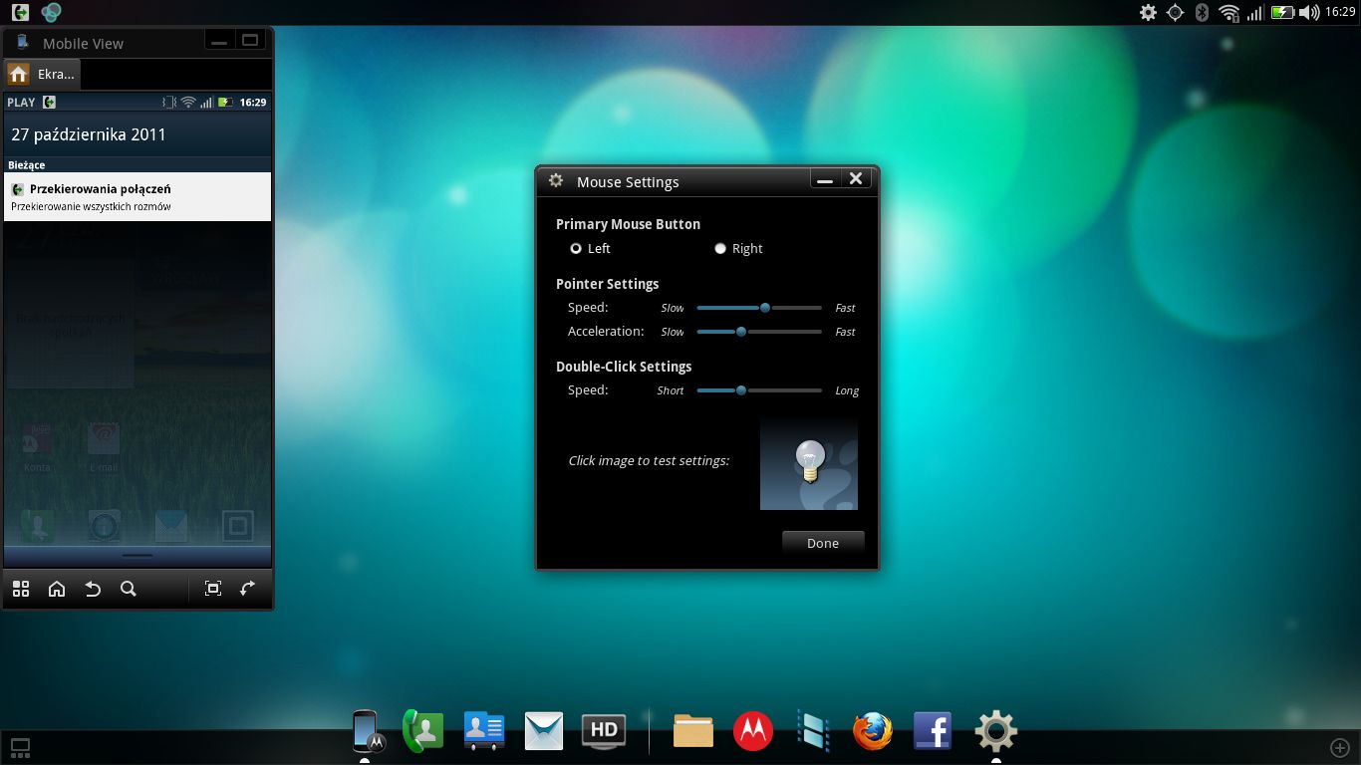Open the green phone dialer icon
Viewport: 1361px width, 765px height.
(x=422, y=732)
